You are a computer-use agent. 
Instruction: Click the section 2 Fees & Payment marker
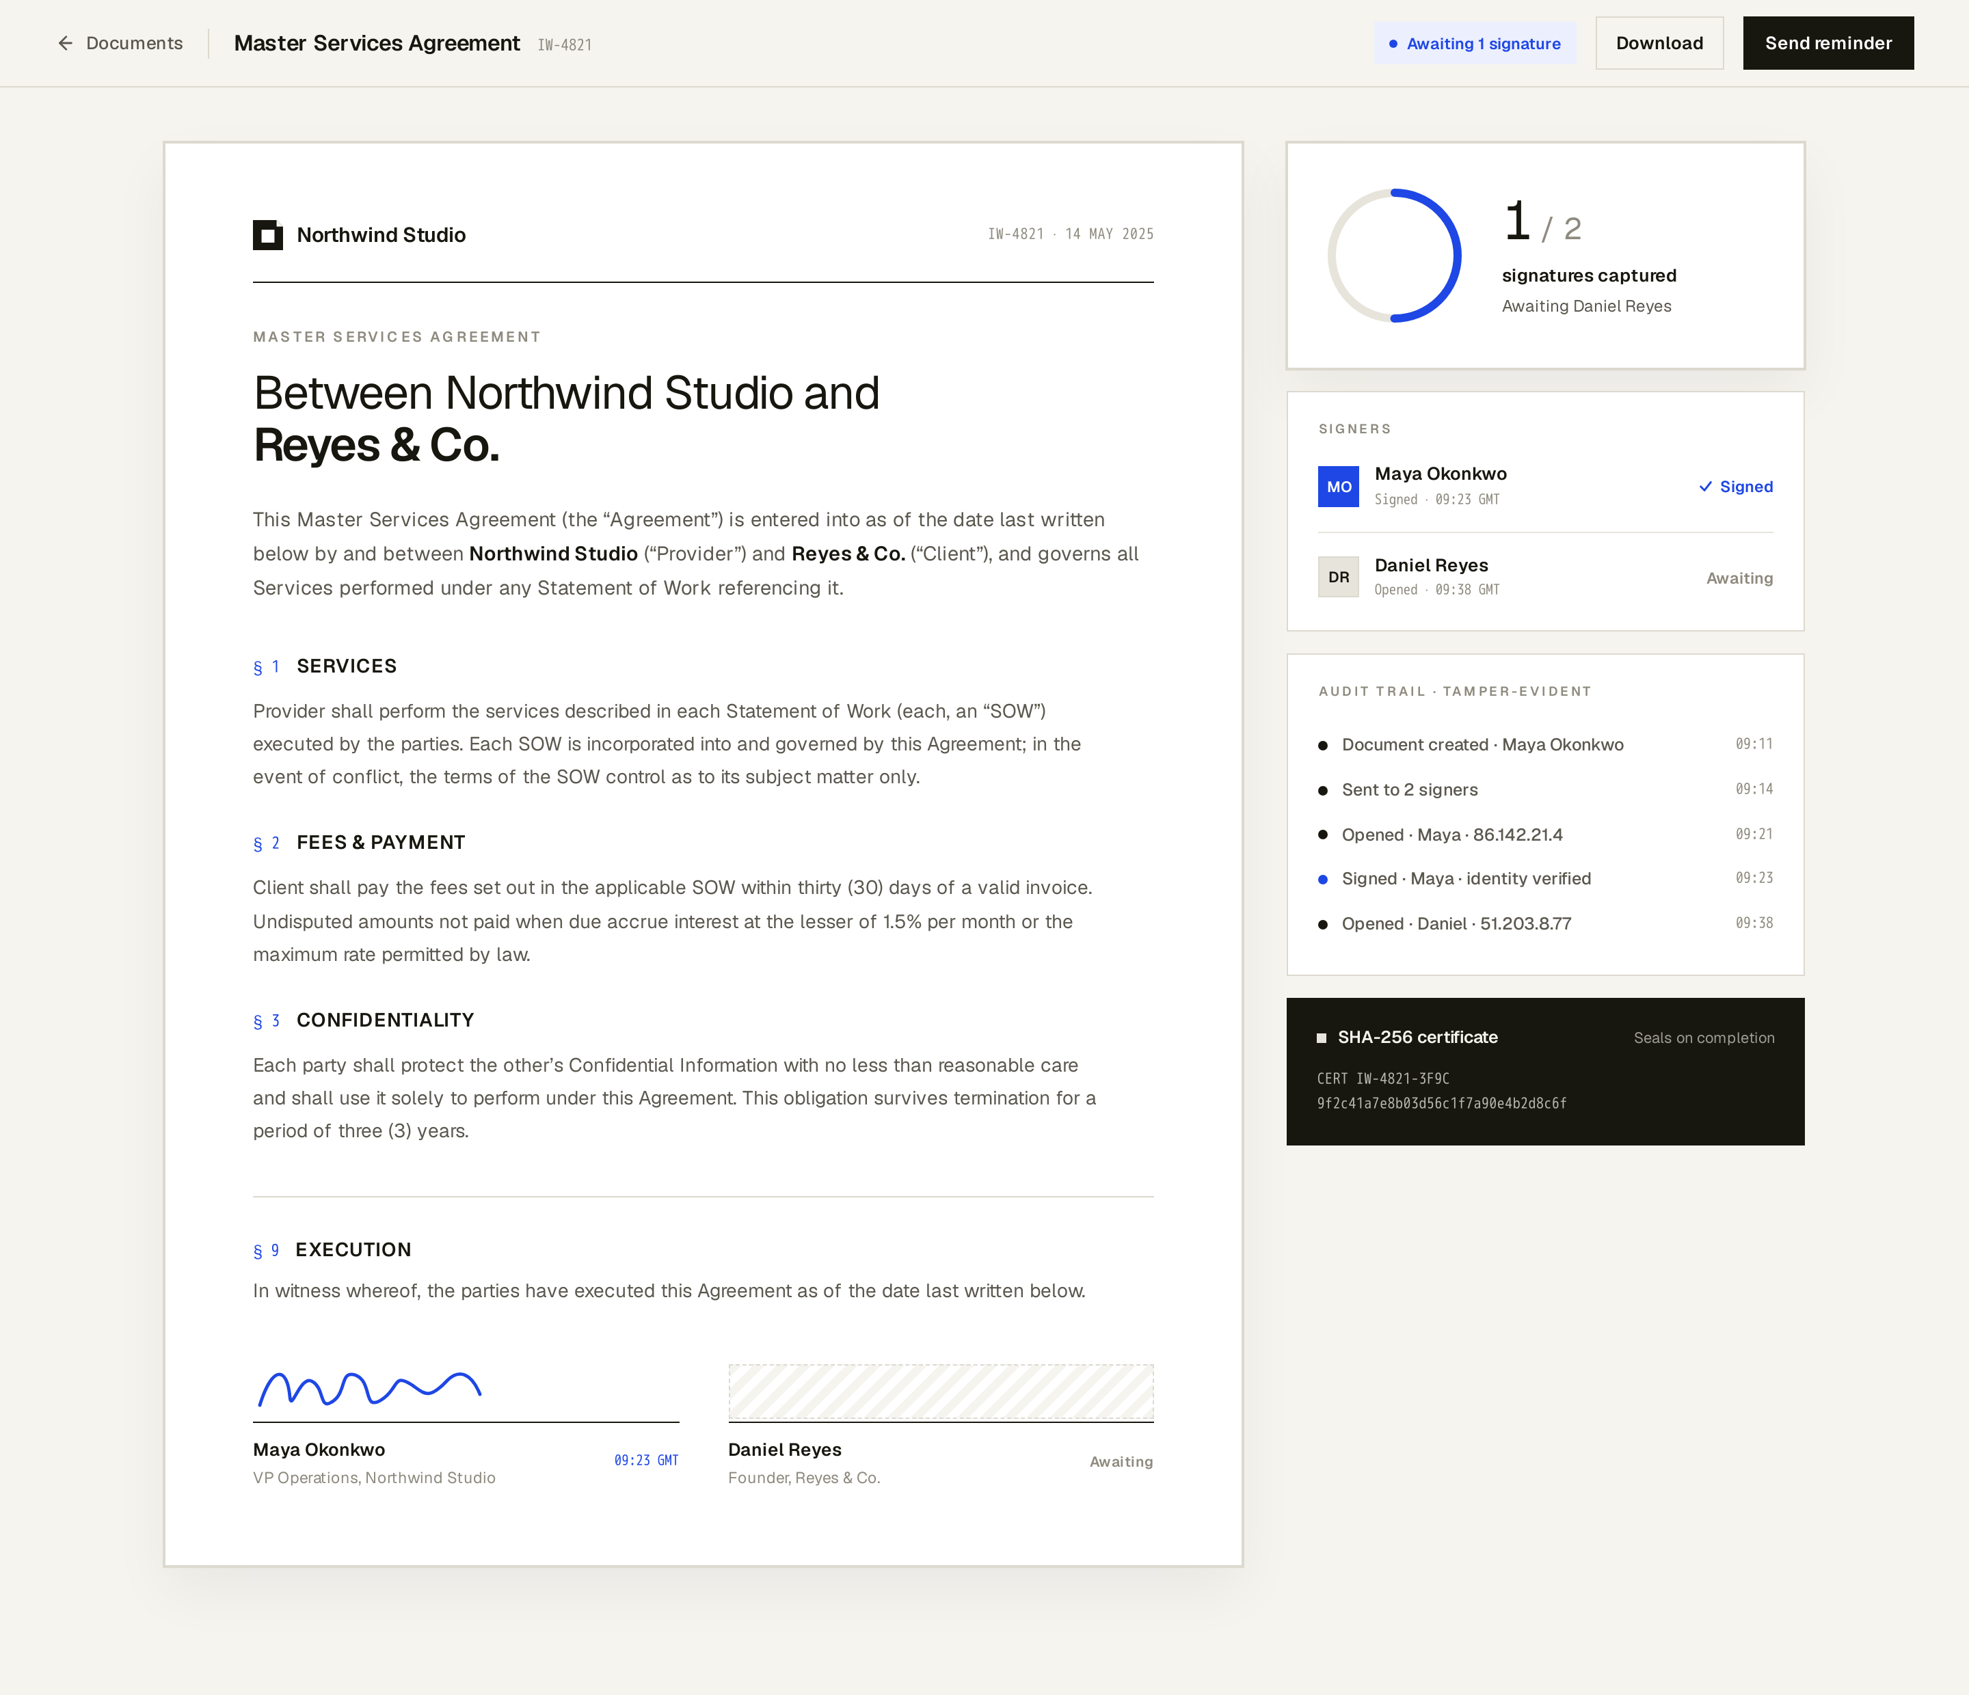(266, 843)
